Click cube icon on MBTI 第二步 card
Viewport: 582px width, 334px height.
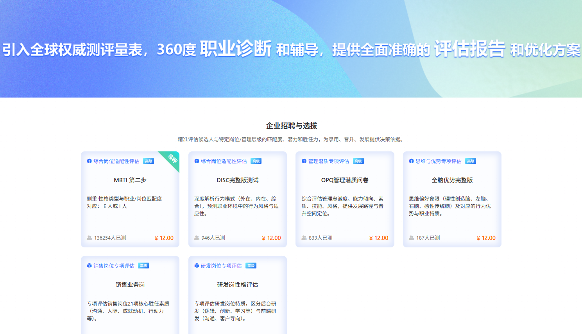[89, 161]
